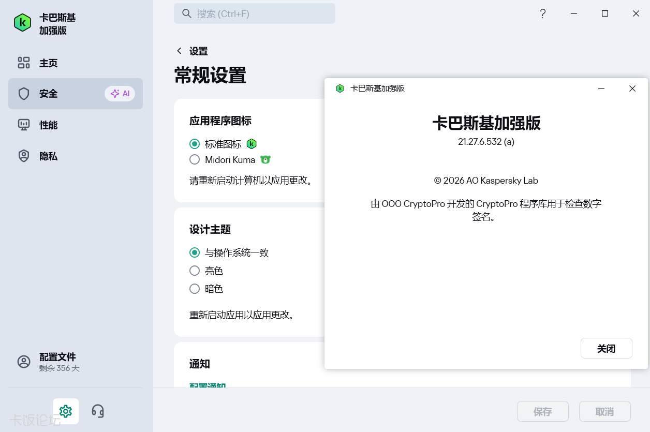The width and height of the screenshot is (650, 432).
Task: Minimize the about dialog window
Action: tap(601, 88)
